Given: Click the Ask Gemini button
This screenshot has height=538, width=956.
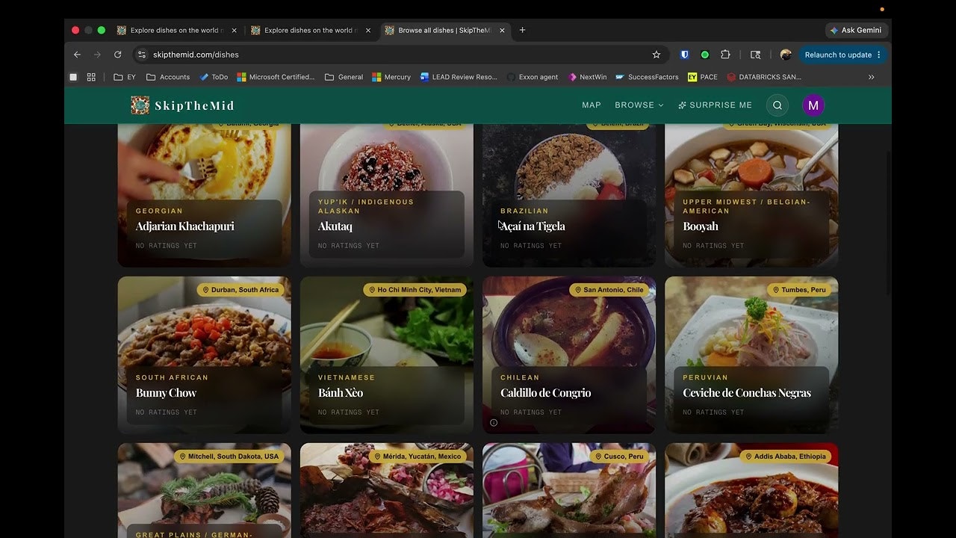Looking at the screenshot, I should [x=855, y=31].
